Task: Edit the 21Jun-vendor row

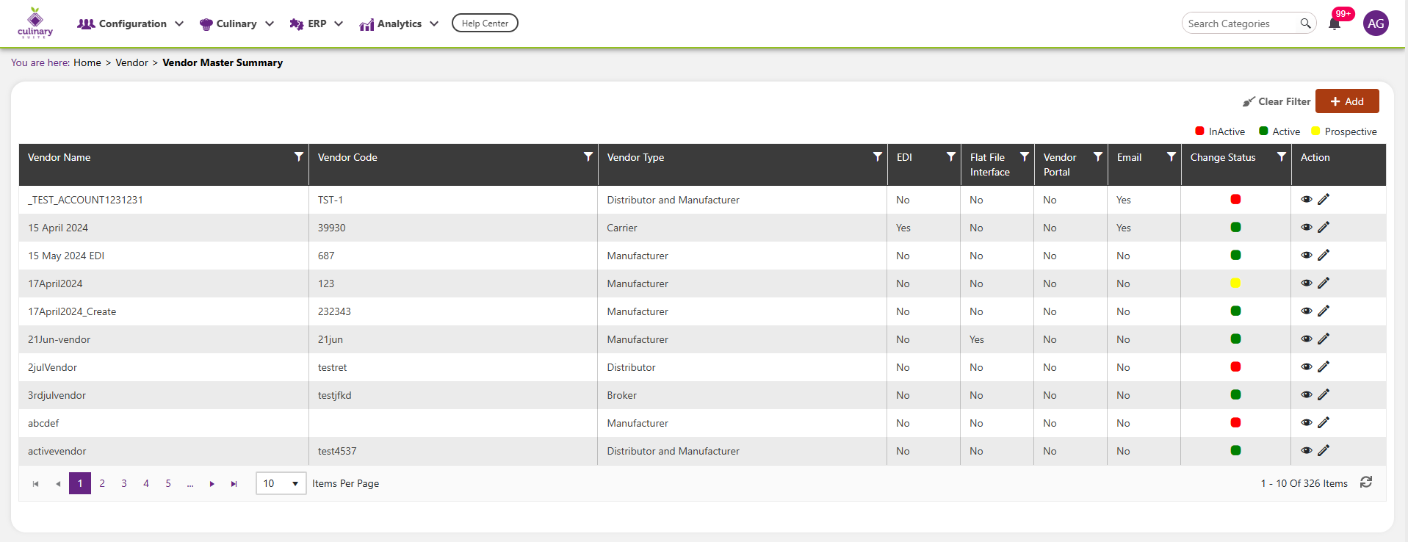Action: (x=1324, y=339)
